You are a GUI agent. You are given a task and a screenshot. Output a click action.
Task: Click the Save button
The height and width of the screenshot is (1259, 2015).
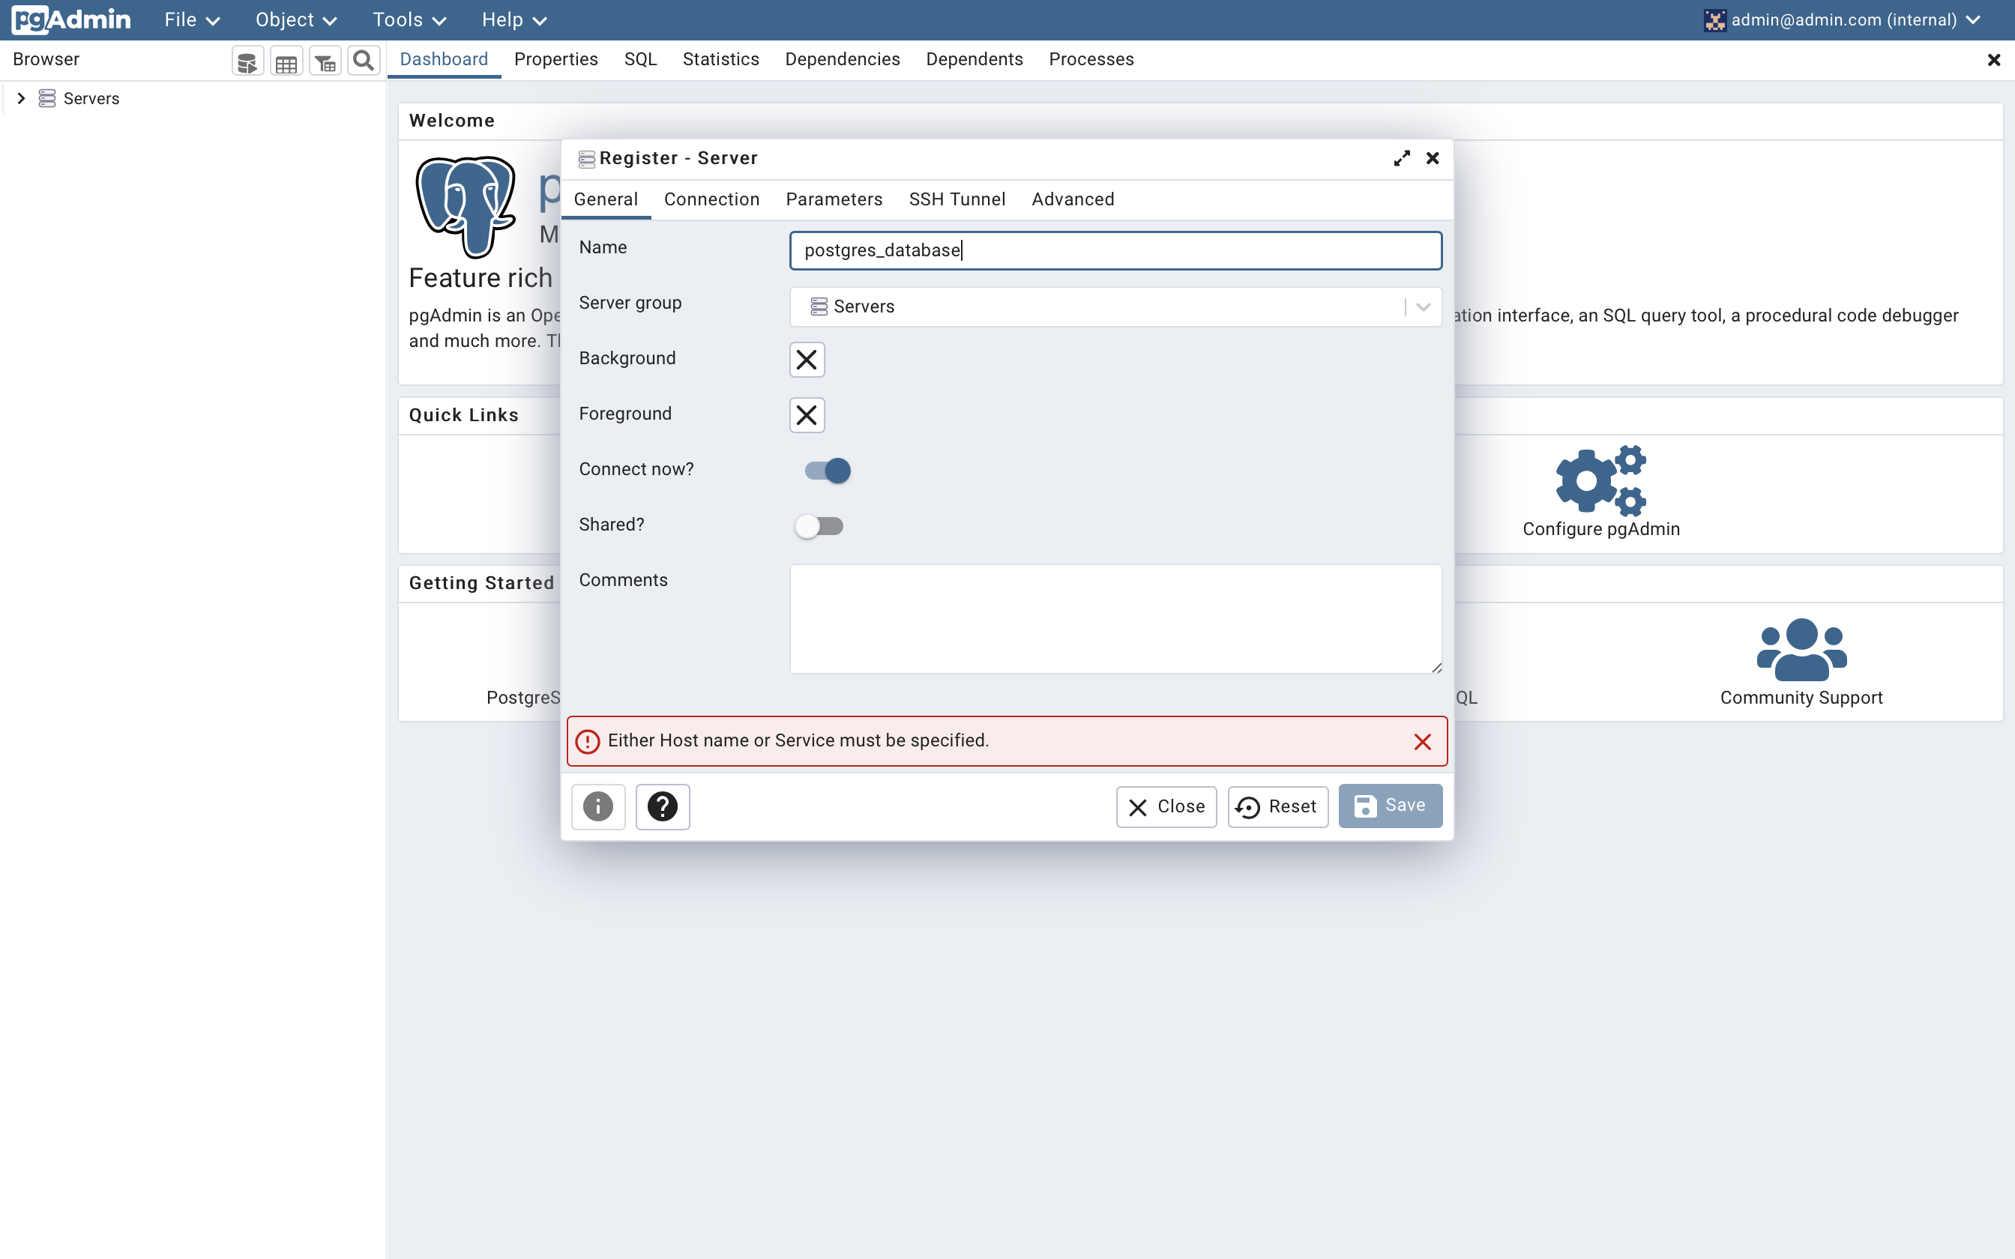pos(1390,805)
